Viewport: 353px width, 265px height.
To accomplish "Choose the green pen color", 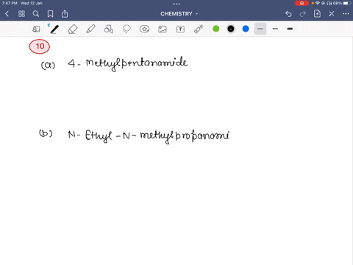I will coord(216,29).
